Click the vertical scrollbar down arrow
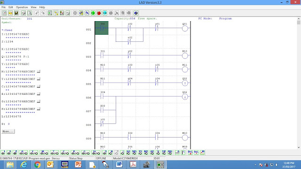 [299, 147]
